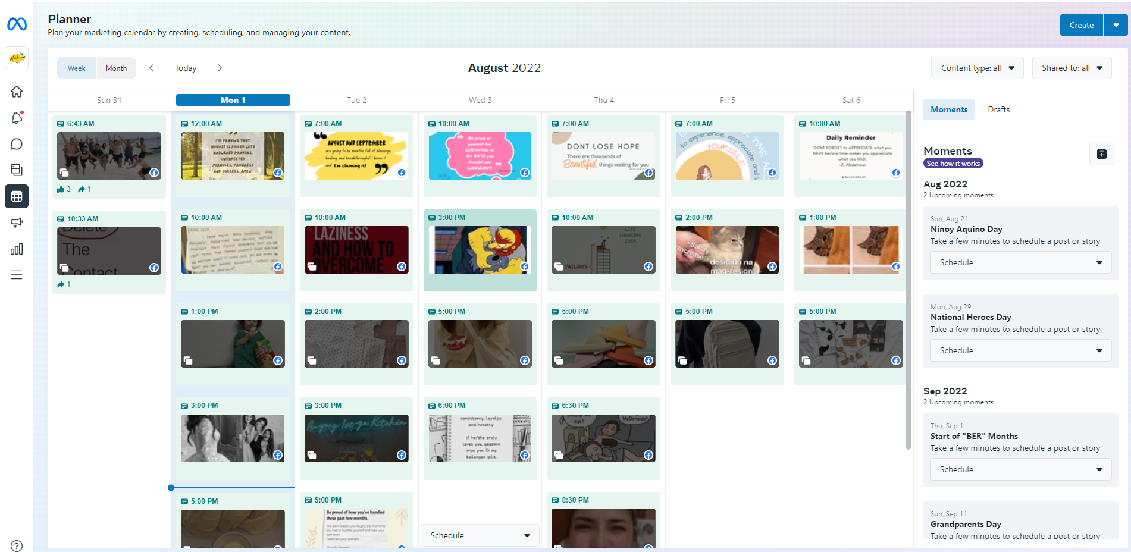Open Sat 1:00 PM cat photos post

coord(851,250)
